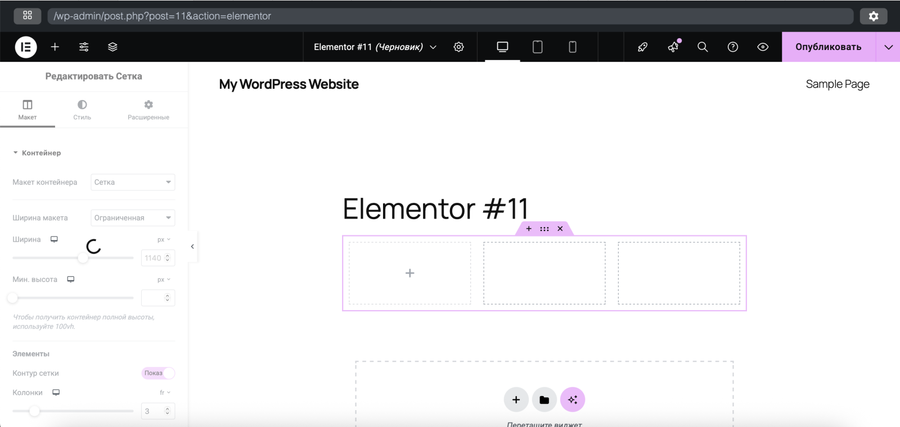900x427 pixels.
Task: Preview changes with the eye icon
Action: click(x=763, y=47)
